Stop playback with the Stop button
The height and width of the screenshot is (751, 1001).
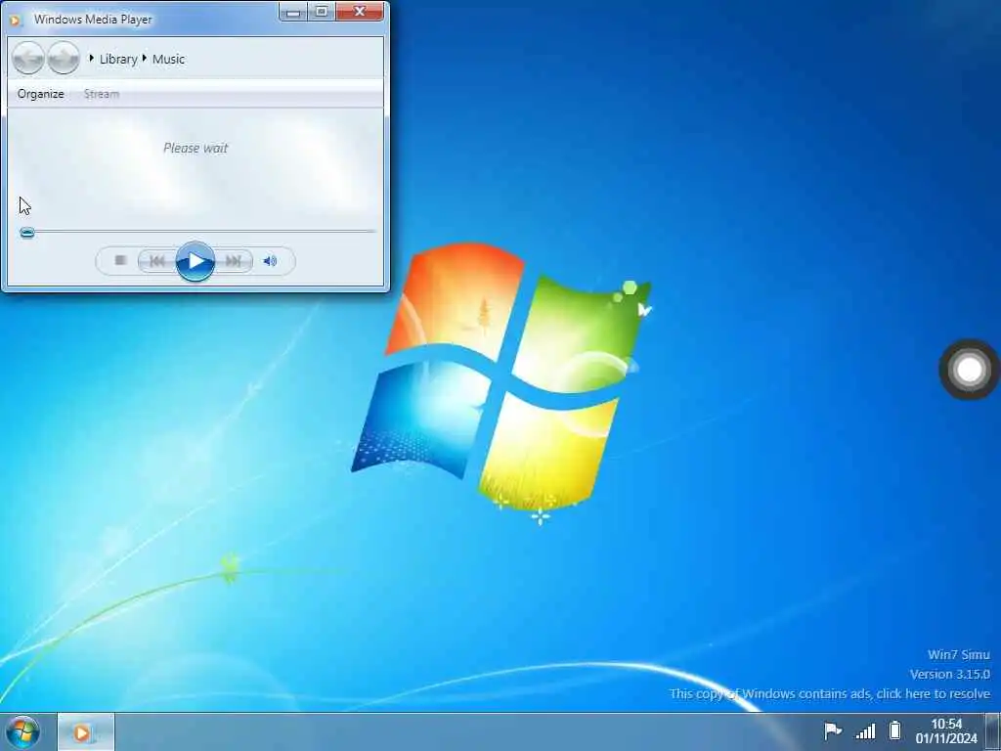coord(120,260)
